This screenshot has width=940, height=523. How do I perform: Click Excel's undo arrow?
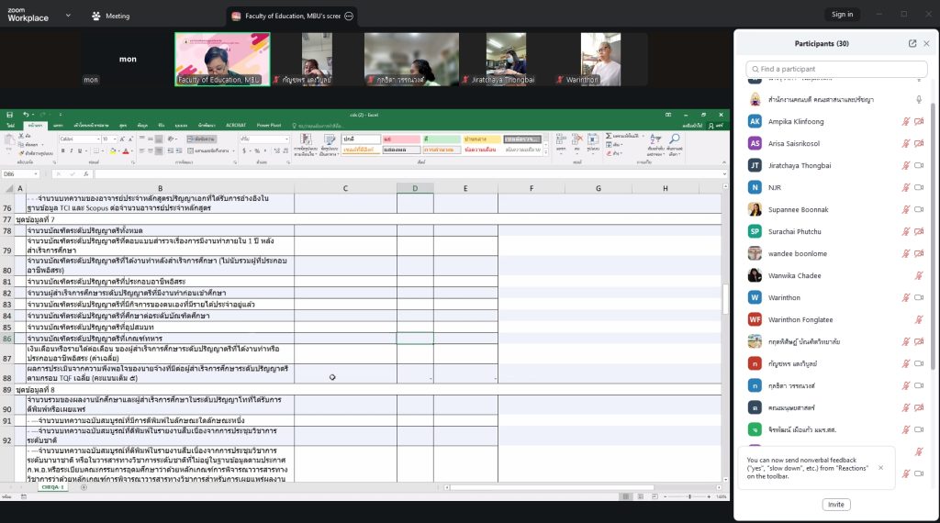(25, 115)
